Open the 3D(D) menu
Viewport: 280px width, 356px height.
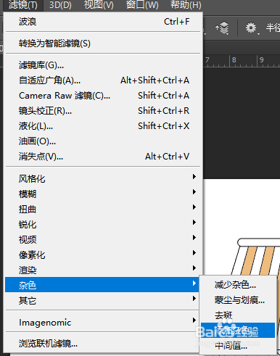60,5
